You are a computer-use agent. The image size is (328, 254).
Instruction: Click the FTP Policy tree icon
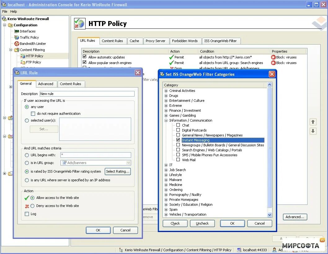(x=23, y=62)
